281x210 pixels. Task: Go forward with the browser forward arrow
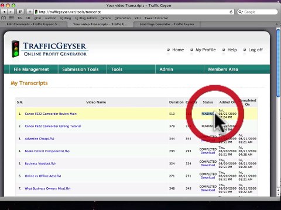pos(11,12)
